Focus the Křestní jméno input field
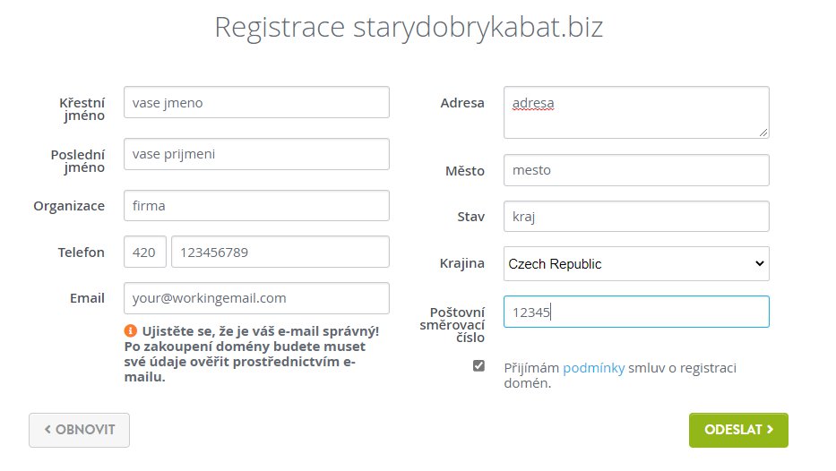The width and height of the screenshot is (836, 471). coord(256,102)
